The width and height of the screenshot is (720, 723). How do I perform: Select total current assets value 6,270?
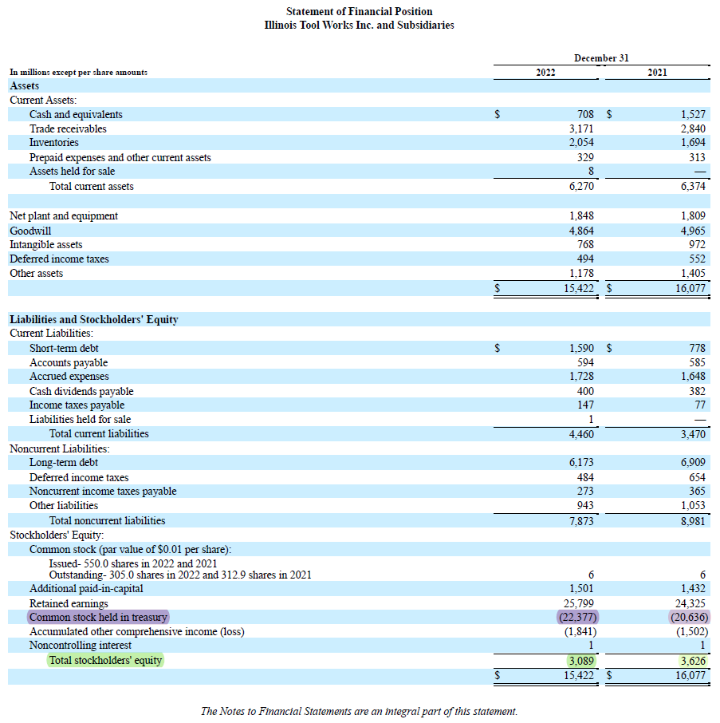pyautogui.click(x=581, y=186)
